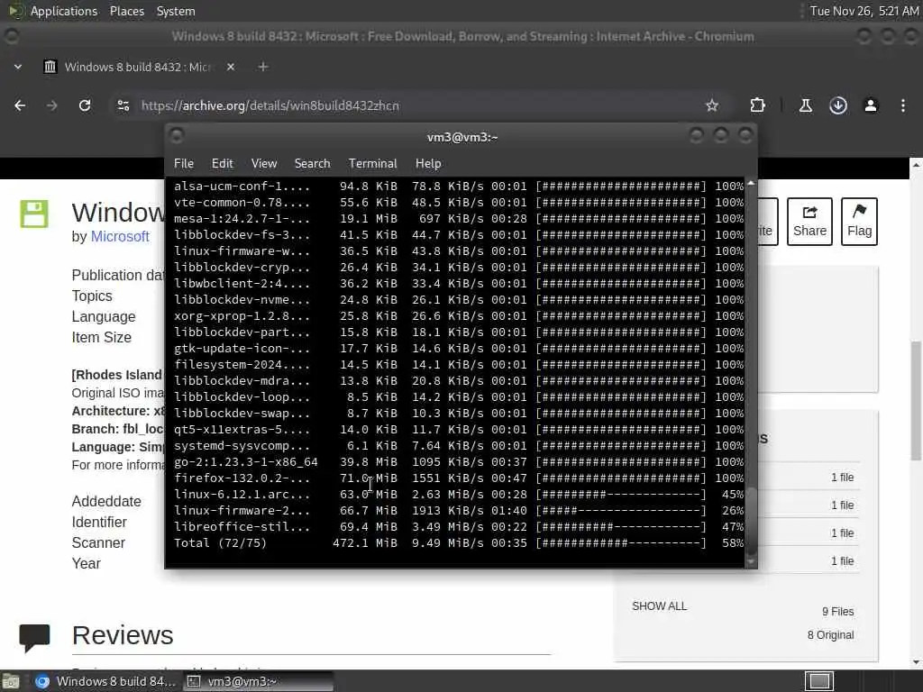Click the Publication date label
Image resolution: width=923 pixels, height=692 pixels.
pyautogui.click(x=118, y=275)
